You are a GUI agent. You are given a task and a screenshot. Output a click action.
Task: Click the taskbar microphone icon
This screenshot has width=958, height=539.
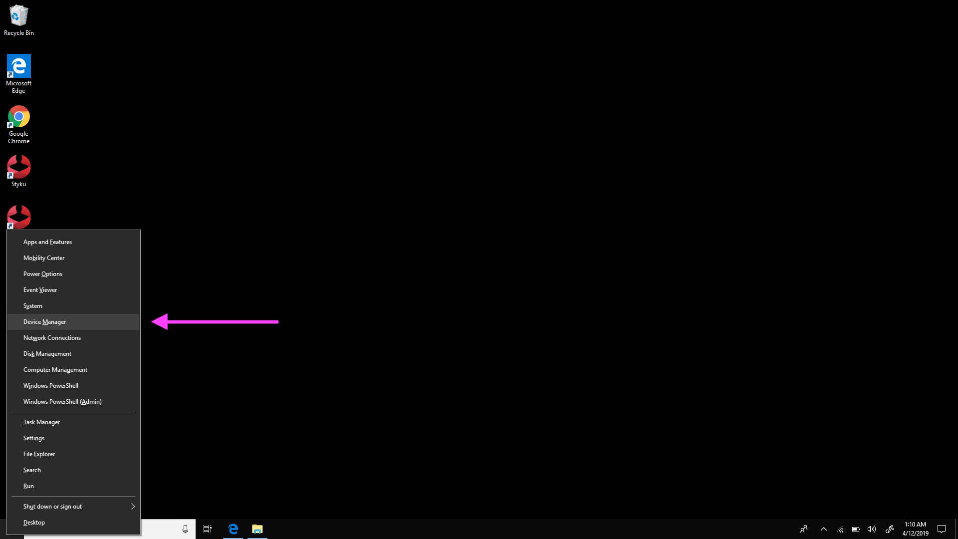(185, 529)
